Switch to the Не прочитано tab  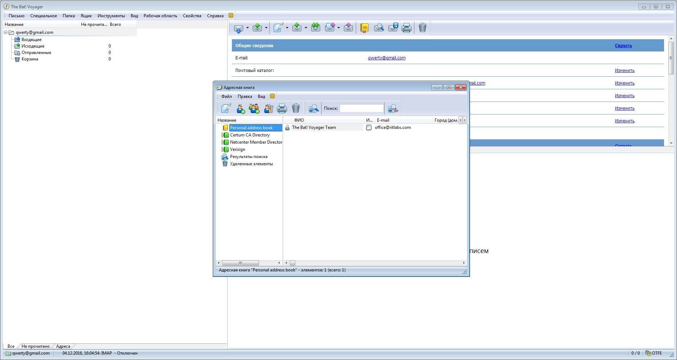click(x=36, y=346)
